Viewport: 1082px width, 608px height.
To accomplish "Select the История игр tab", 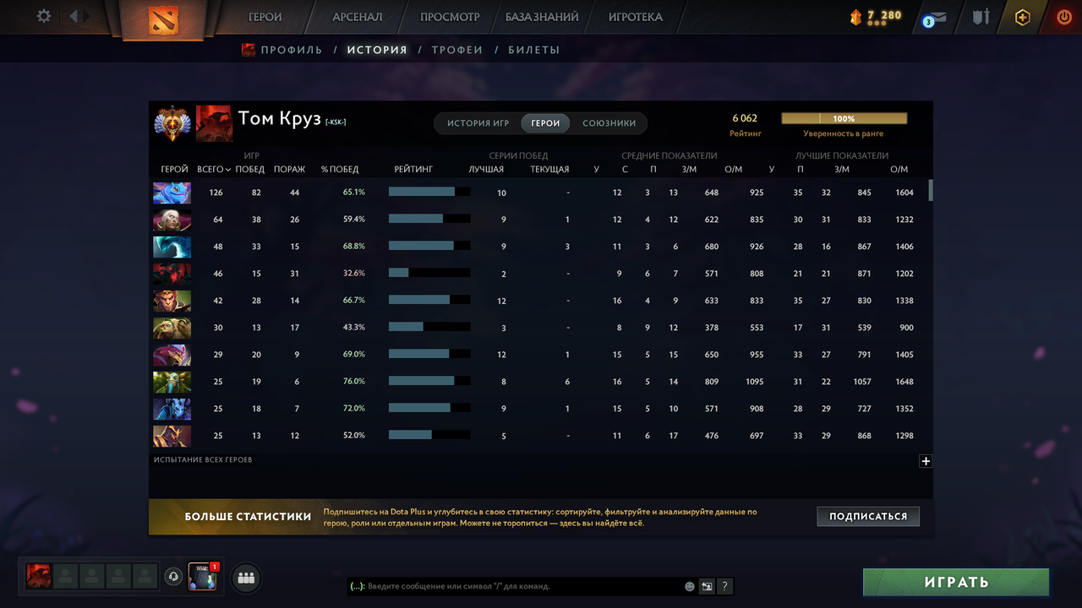I will [478, 123].
